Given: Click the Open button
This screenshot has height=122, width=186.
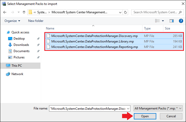Looking at the screenshot, I should (x=145, y=116).
